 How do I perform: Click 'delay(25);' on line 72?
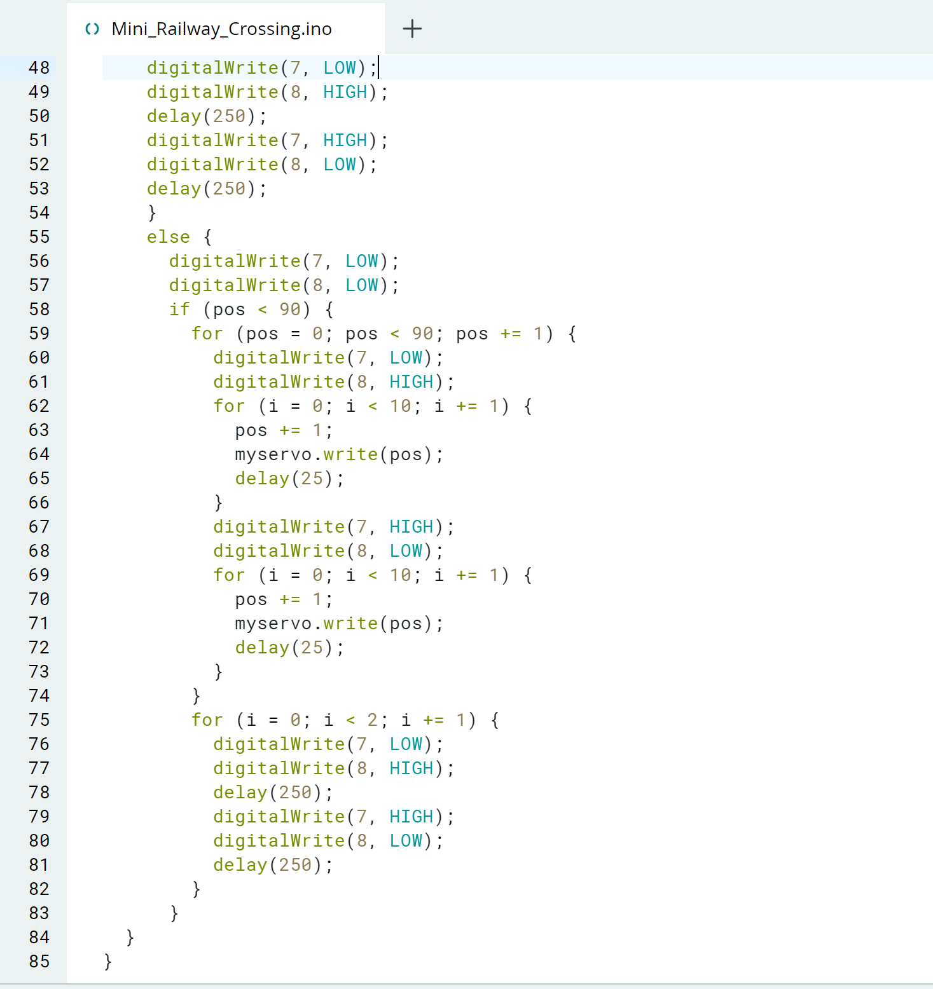click(x=289, y=647)
